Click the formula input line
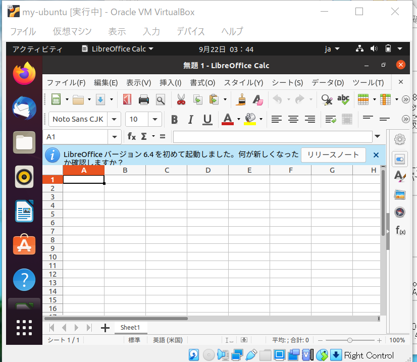The image size is (417, 362). tap(273, 137)
